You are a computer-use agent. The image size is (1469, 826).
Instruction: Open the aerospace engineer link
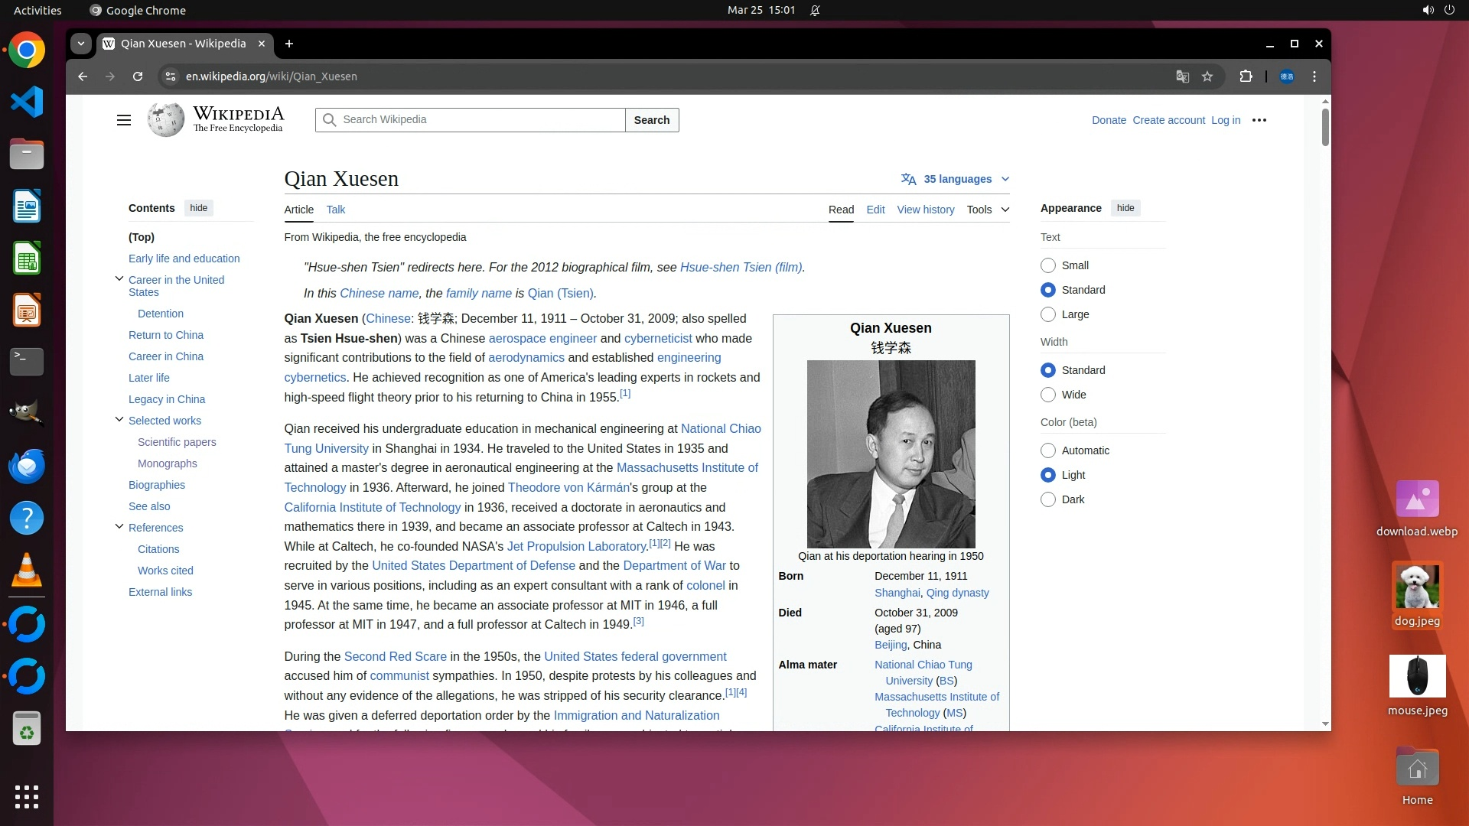542,338
